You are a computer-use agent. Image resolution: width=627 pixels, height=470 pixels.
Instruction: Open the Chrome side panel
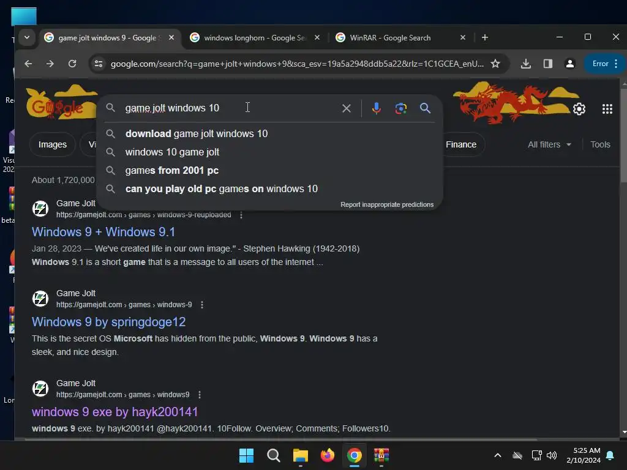pos(548,64)
